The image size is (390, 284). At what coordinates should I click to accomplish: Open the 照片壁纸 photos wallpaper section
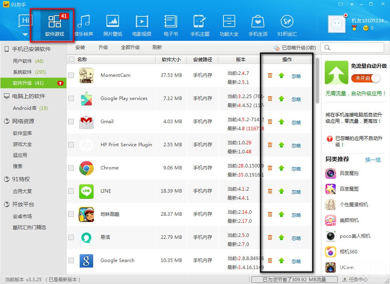(113, 25)
